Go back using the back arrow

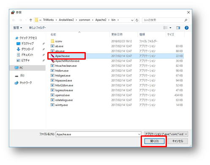tap(14, 20)
